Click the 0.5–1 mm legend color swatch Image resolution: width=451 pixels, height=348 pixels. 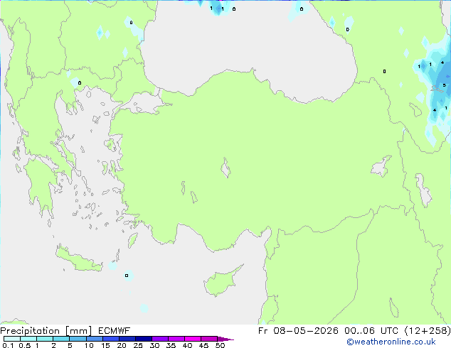click(x=28, y=339)
